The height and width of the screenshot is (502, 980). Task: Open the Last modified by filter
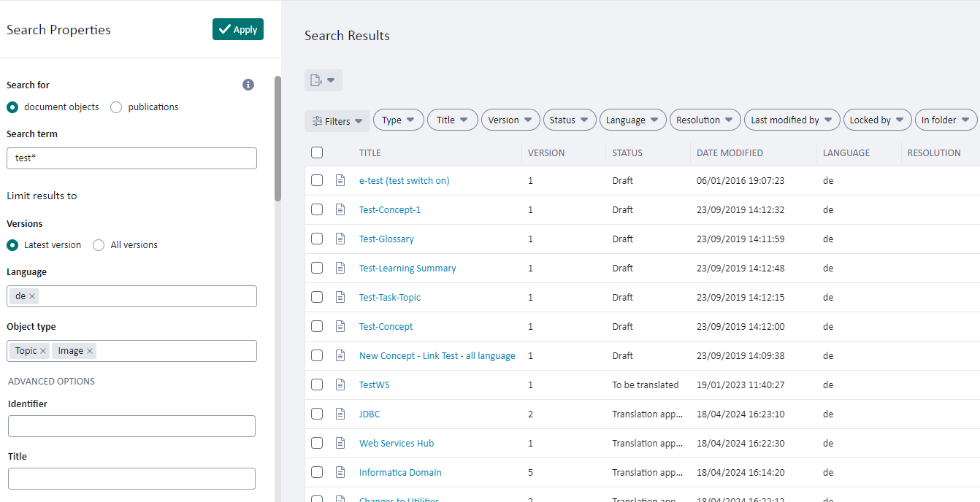(792, 120)
